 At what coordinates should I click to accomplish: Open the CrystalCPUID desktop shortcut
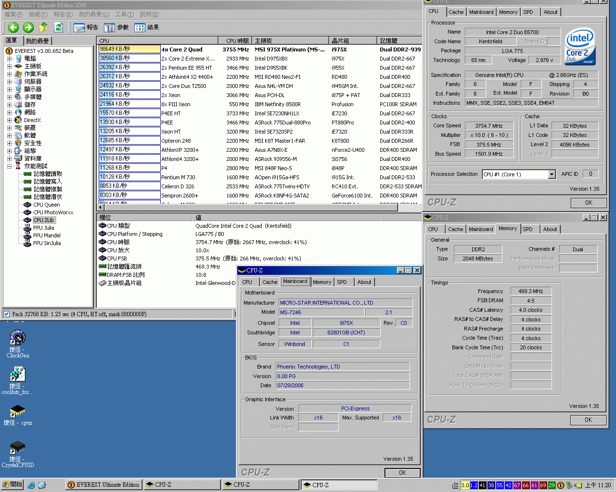(x=18, y=454)
